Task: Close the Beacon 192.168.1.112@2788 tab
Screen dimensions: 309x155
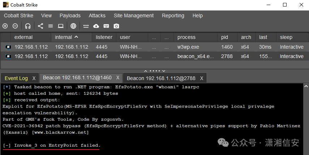Action: (x=202, y=78)
